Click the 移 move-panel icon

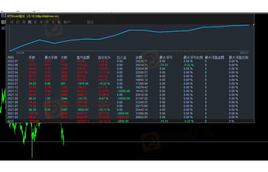click(x=3, y=22)
